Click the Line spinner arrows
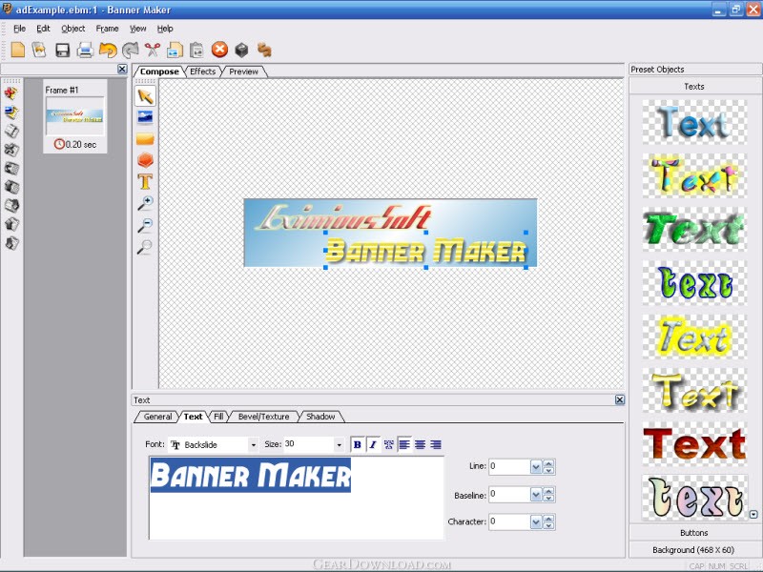763x572 pixels. point(548,467)
